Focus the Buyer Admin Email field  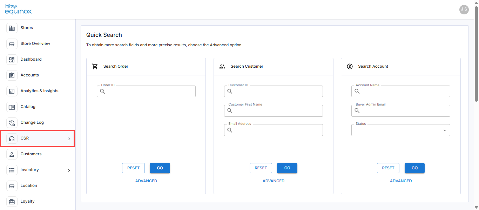click(401, 111)
